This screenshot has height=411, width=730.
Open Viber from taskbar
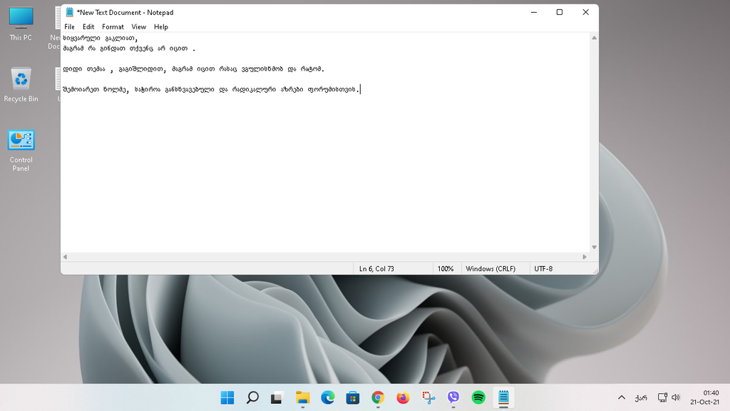[453, 397]
